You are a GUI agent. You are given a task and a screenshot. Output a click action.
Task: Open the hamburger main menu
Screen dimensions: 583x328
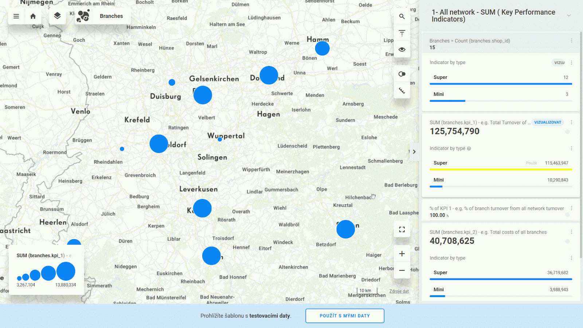coord(16,16)
